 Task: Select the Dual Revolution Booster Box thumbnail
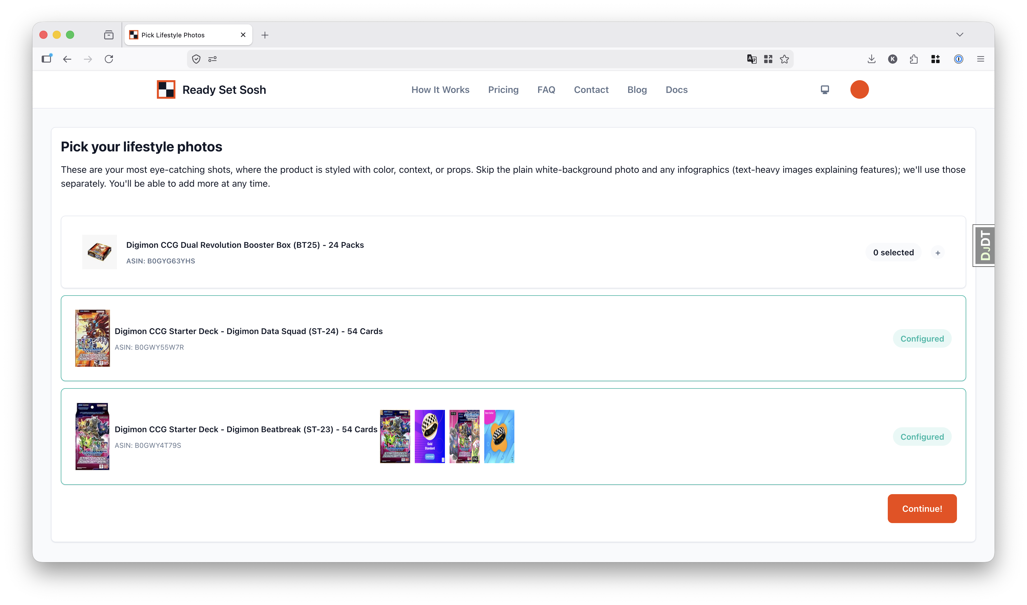pyautogui.click(x=100, y=252)
